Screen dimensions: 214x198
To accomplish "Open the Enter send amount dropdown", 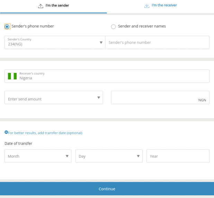I will coord(54,97).
